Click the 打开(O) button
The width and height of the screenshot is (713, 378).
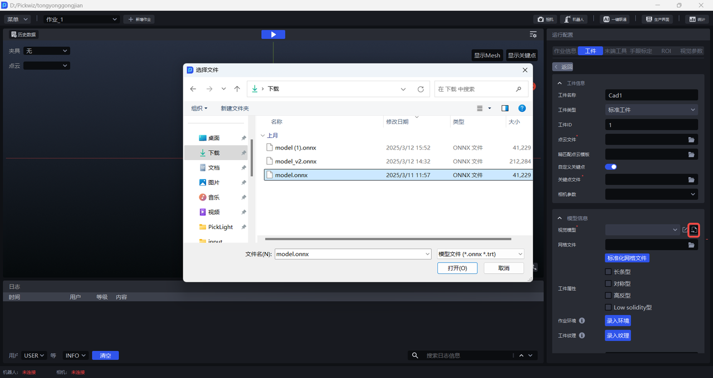coord(457,268)
